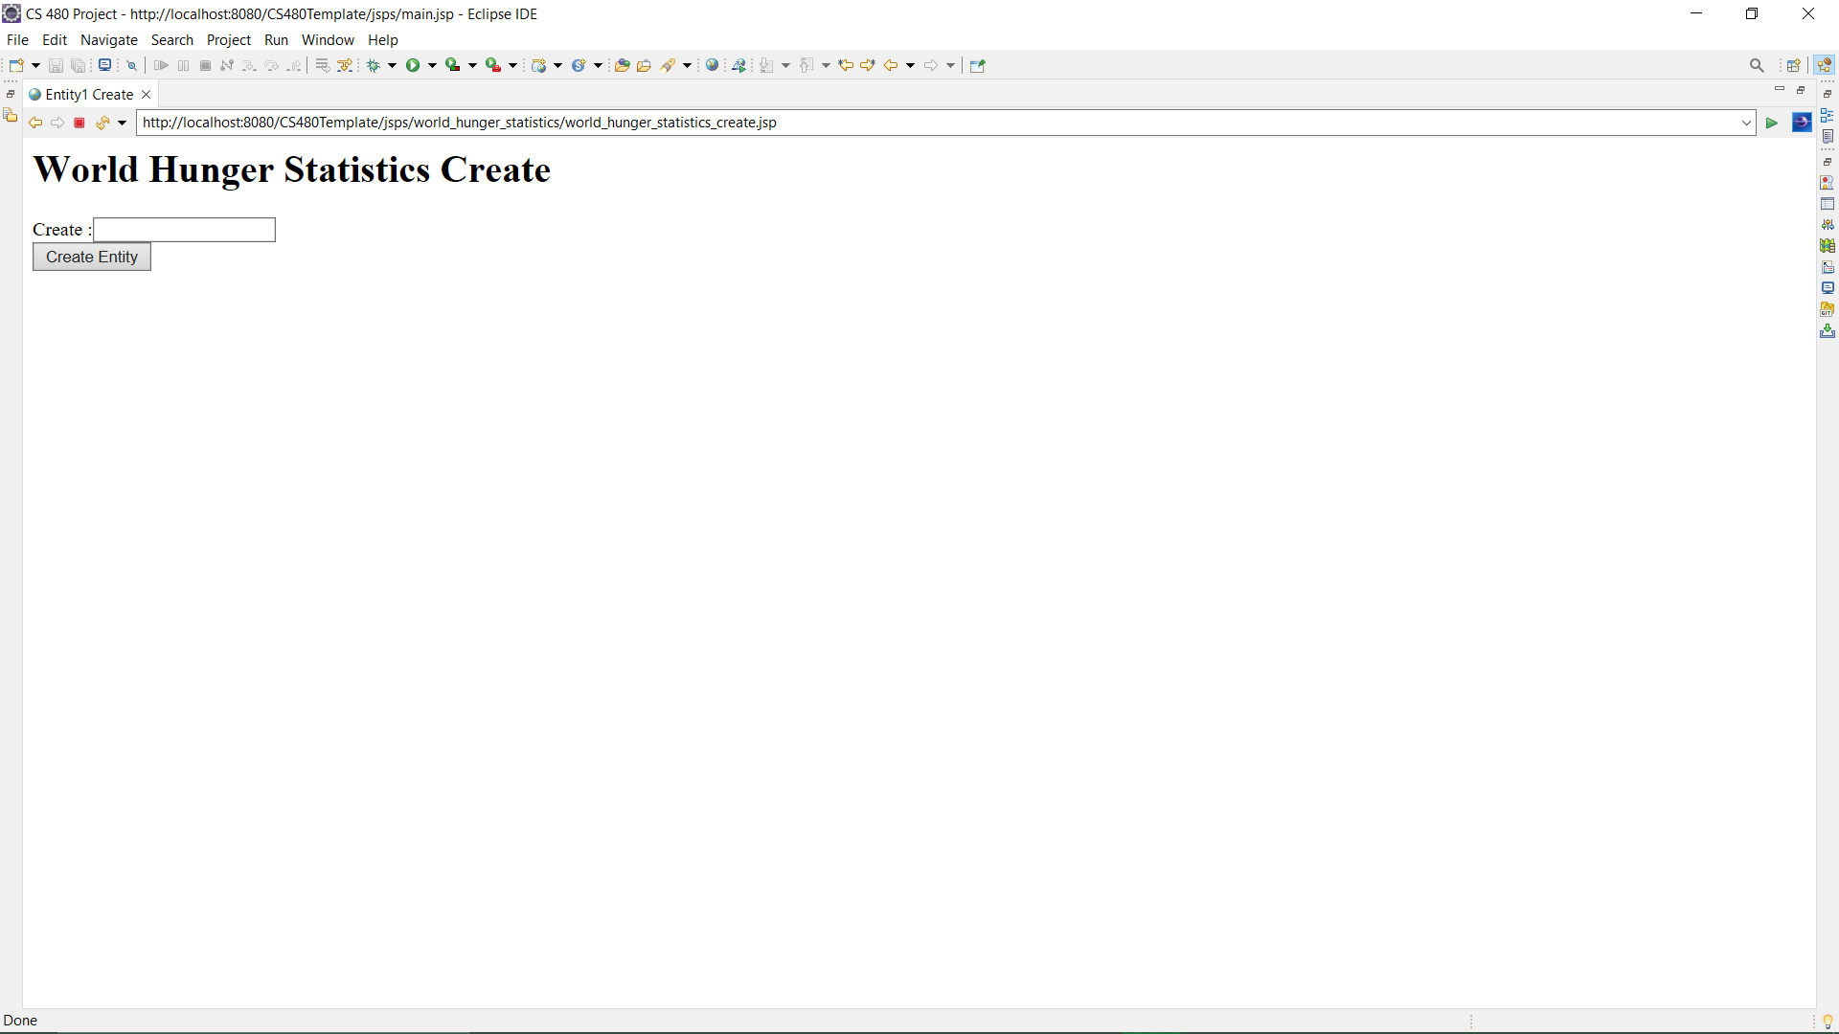Open the Outline view icon on right sidebar
Viewport: 1839px width, 1034px height.
1828,115
